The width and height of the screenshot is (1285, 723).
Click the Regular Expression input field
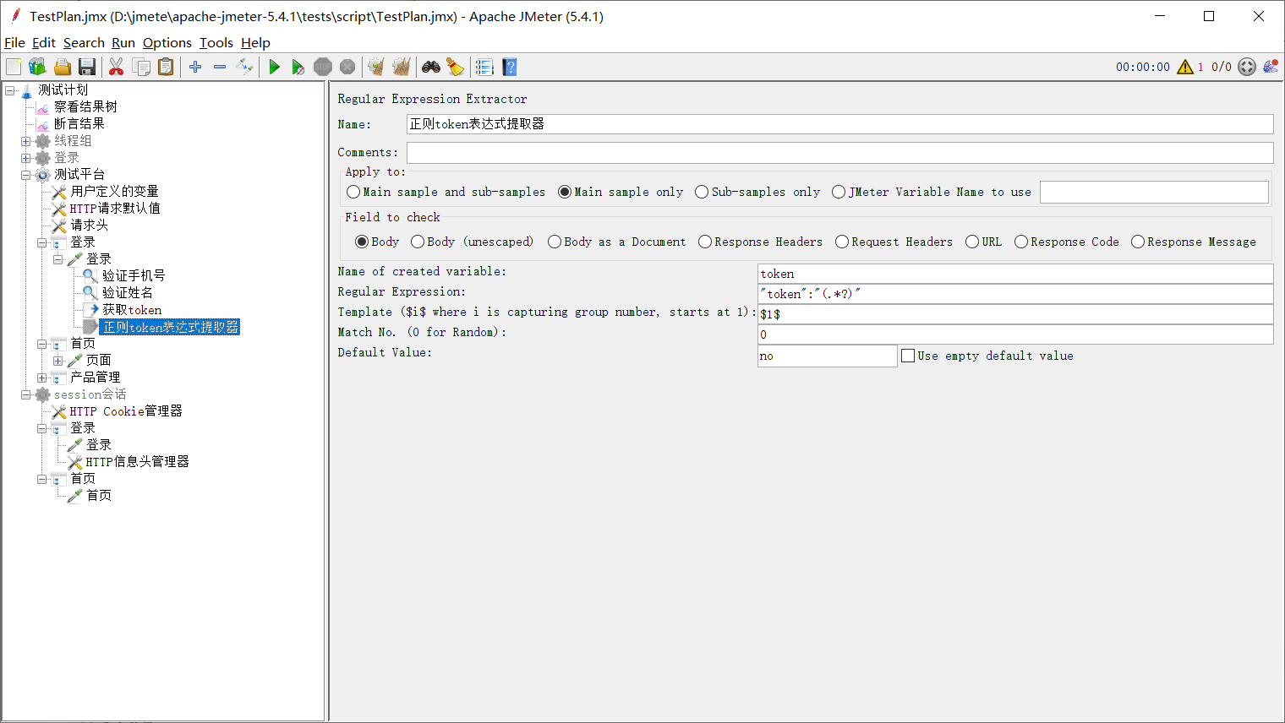[1015, 294]
